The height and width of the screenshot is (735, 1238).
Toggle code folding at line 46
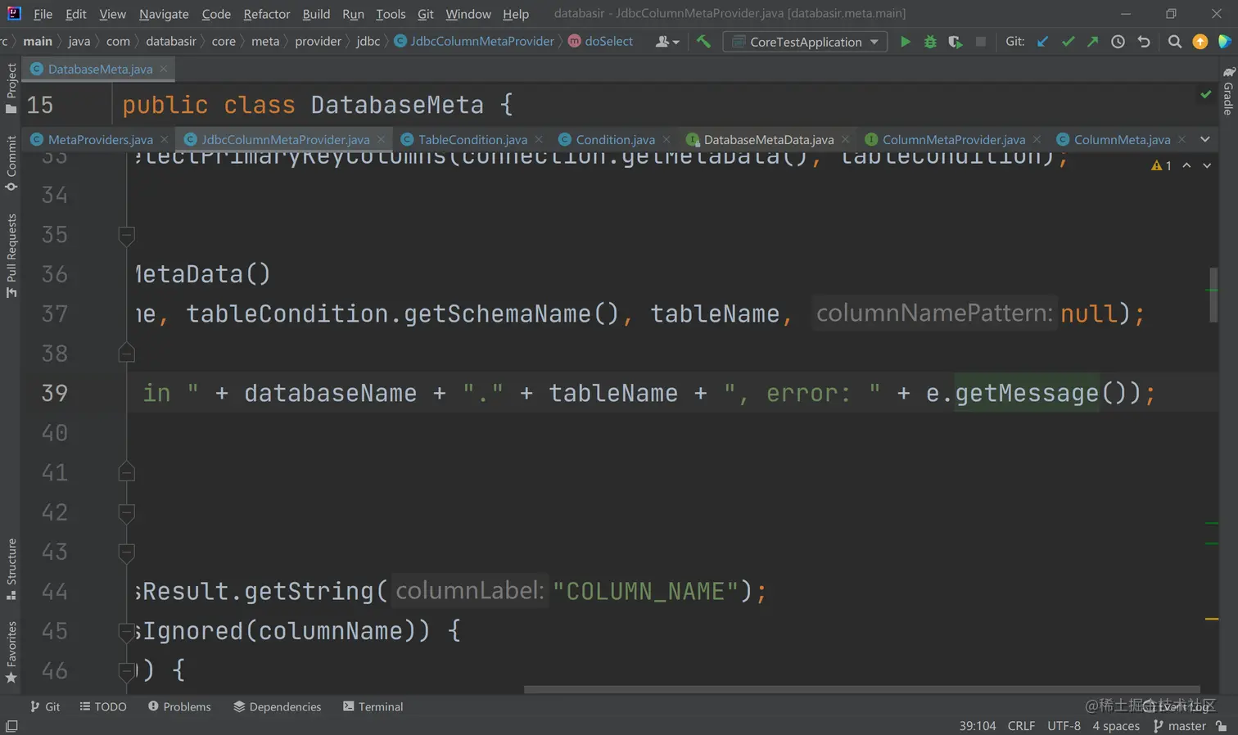[126, 671]
